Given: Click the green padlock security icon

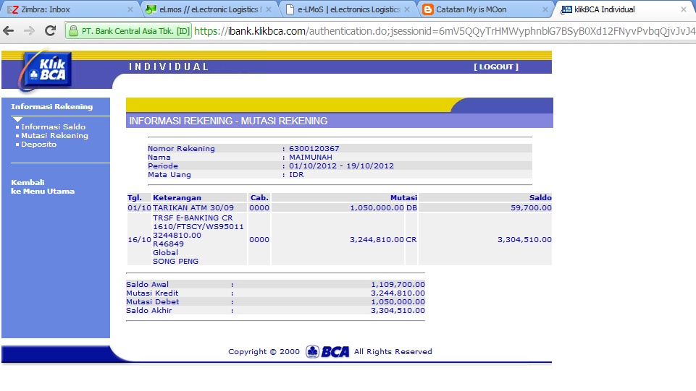Looking at the screenshot, I should click(73, 31).
